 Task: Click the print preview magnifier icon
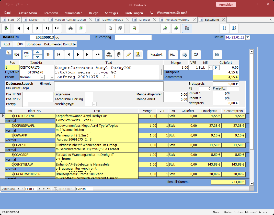110,28
